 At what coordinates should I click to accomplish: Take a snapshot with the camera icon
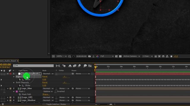click(89, 56)
